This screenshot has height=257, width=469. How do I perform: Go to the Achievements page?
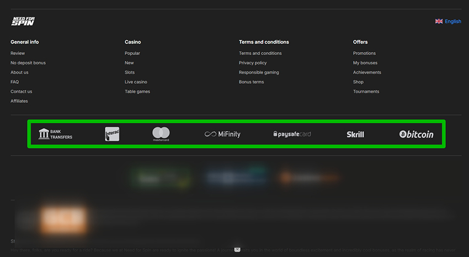tap(367, 73)
